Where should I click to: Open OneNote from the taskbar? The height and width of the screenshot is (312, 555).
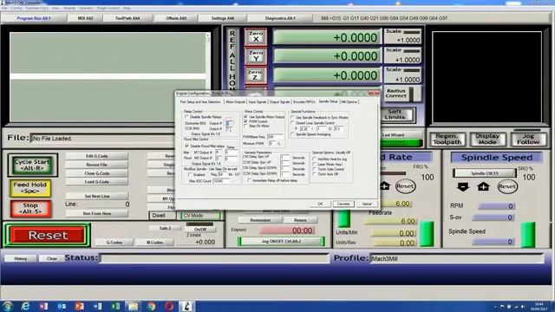(x=43, y=306)
